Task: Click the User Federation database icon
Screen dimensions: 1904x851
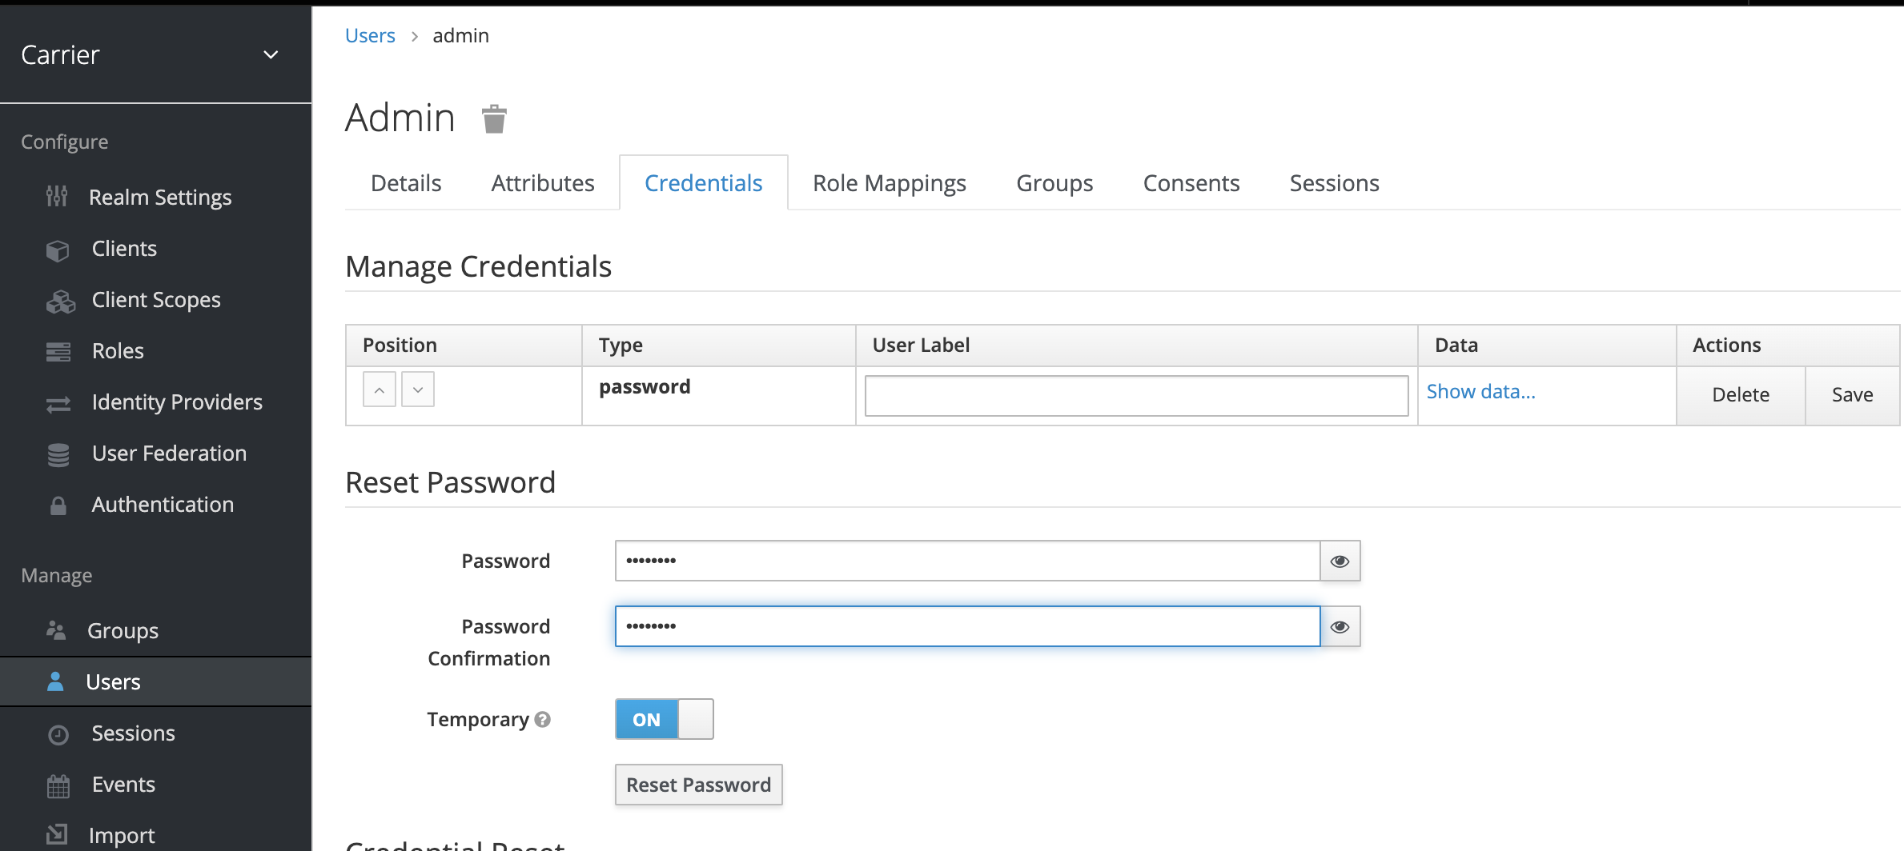Action: pyautogui.click(x=58, y=453)
